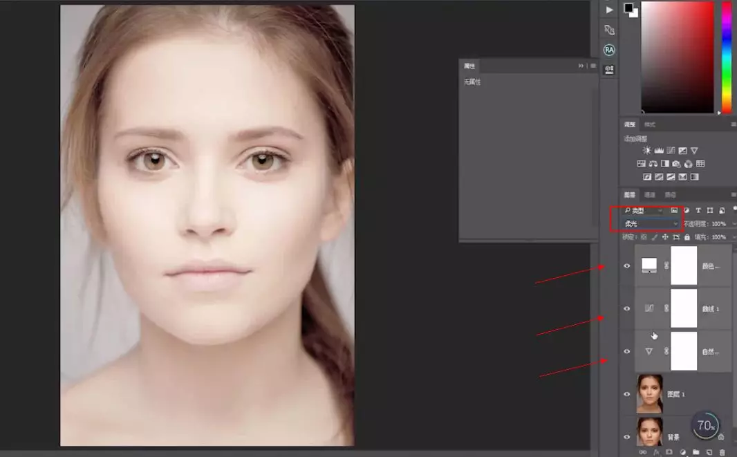Add a Brightness/Contrast adjustment
The width and height of the screenshot is (737, 457).
click(x=647, y=151)
